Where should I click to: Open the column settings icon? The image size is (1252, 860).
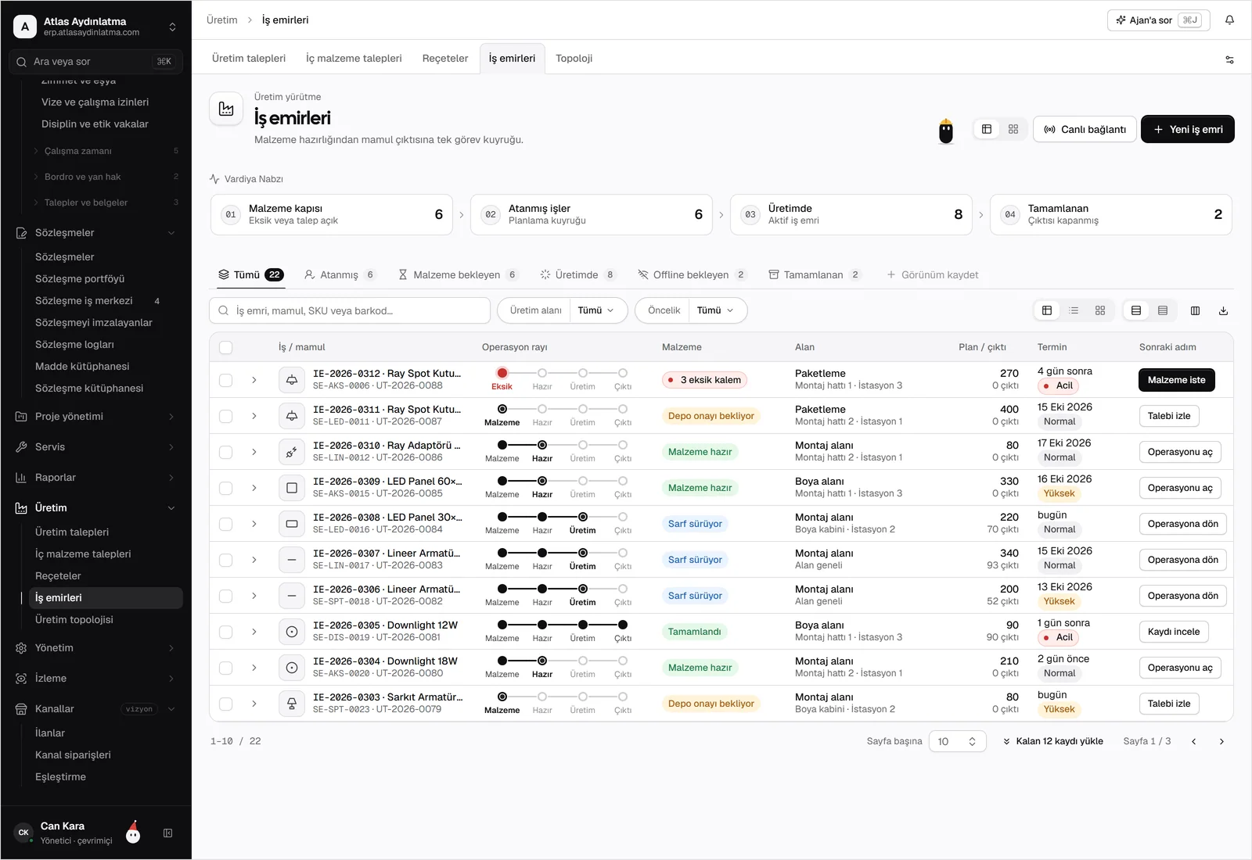(x=1195, y=310)
